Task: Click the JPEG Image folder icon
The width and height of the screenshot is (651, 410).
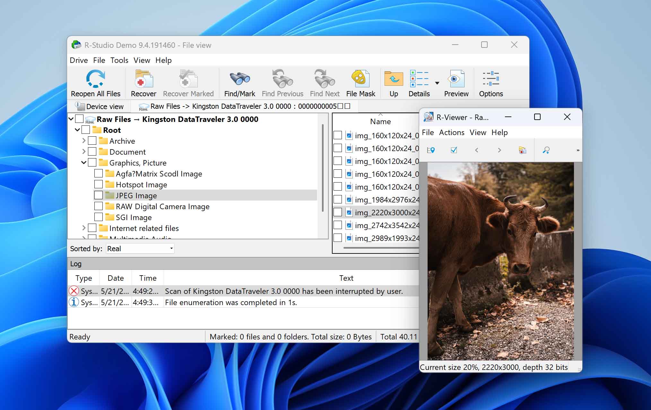Action: tap(110, 195)
